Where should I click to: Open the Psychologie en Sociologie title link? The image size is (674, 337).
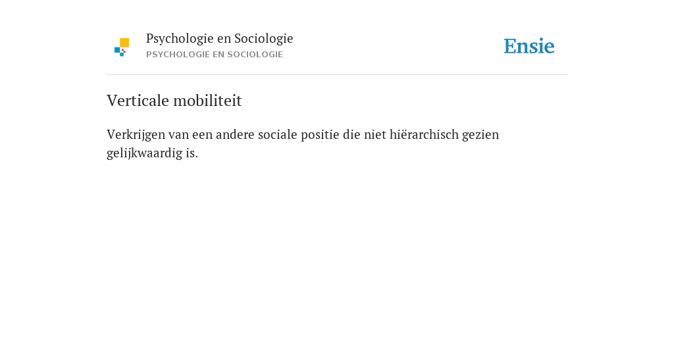pyautogui.click(x=219, y=39)
